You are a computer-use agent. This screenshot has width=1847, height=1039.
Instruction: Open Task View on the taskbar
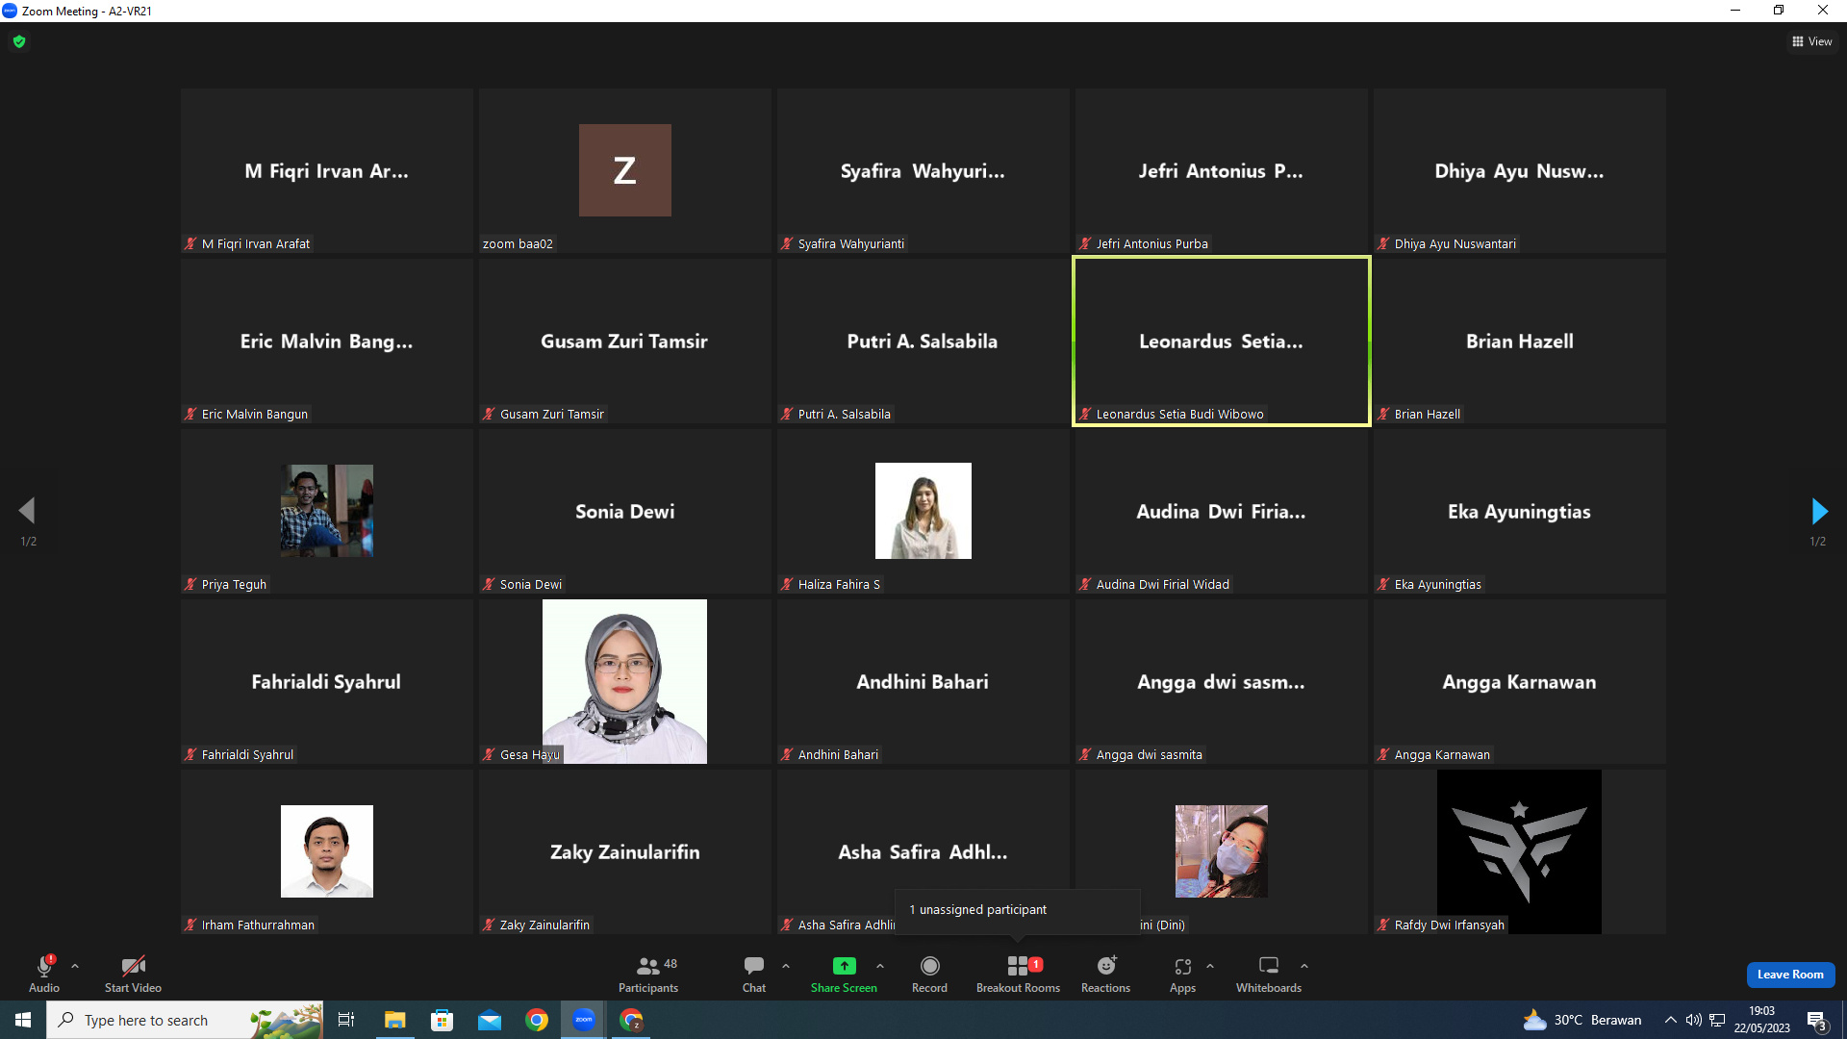coord(346,1020)
